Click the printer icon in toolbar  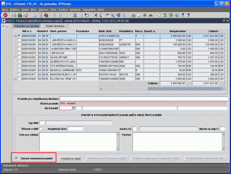75,15
